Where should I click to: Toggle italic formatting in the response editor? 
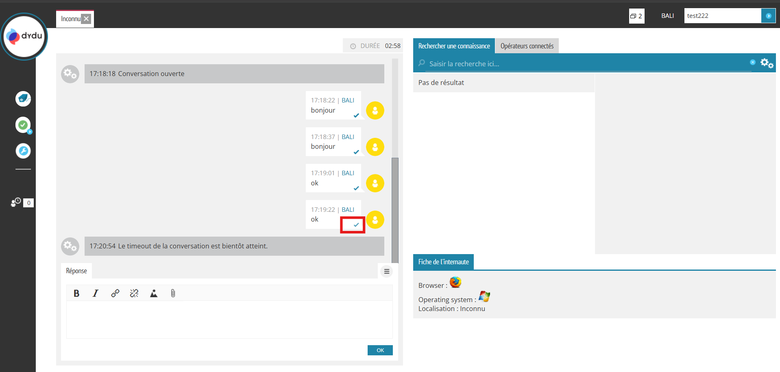click(96, 293)
